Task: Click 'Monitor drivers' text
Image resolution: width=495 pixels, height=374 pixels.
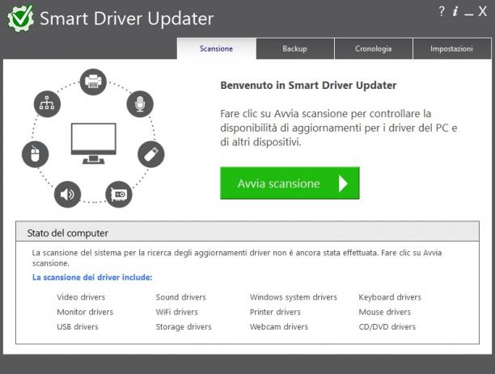Action: (85, 312)
